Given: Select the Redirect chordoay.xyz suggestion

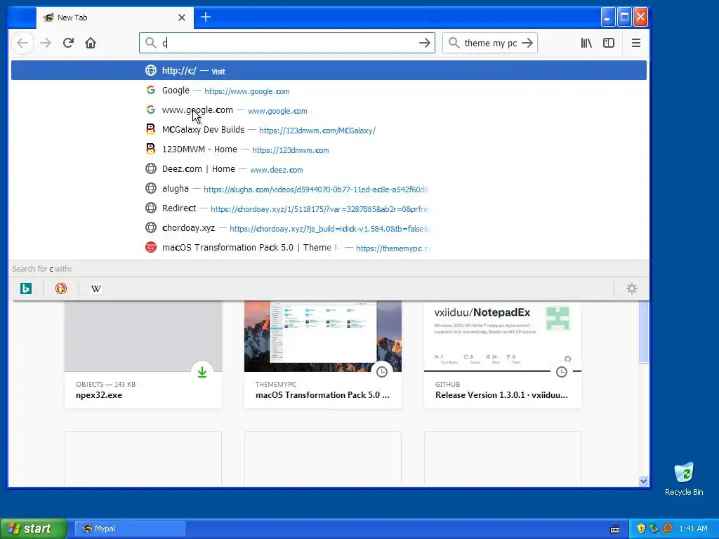Looking at the screenshot, I should (x=329, y=208).
